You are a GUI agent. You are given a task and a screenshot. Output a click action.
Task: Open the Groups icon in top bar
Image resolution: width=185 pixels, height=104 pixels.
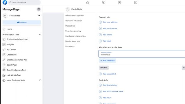point(120,3)
